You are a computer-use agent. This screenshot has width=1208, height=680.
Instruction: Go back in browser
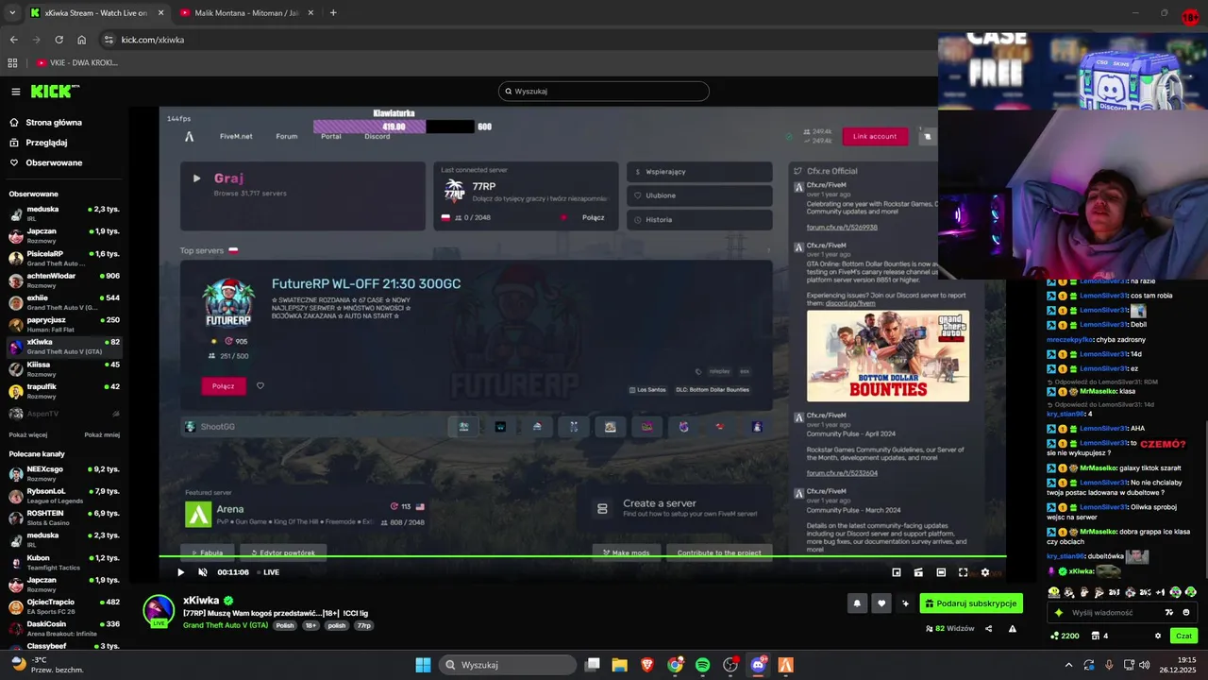[x=13, y=40]
